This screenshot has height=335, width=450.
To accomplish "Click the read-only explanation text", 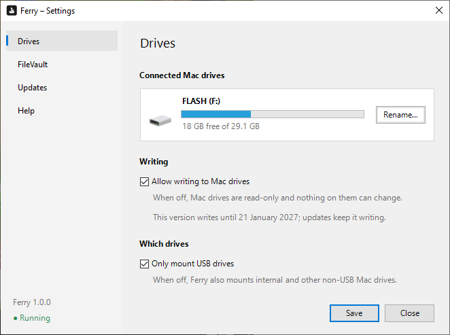I will point(277,198).
